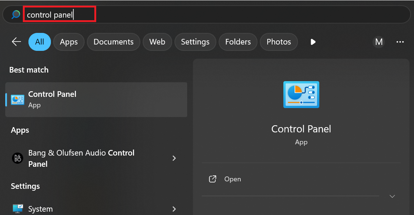This screenshot has height=215, width=414.
Task: Click the Bang & Olufsen app icon
Action: tap(18, 158)
